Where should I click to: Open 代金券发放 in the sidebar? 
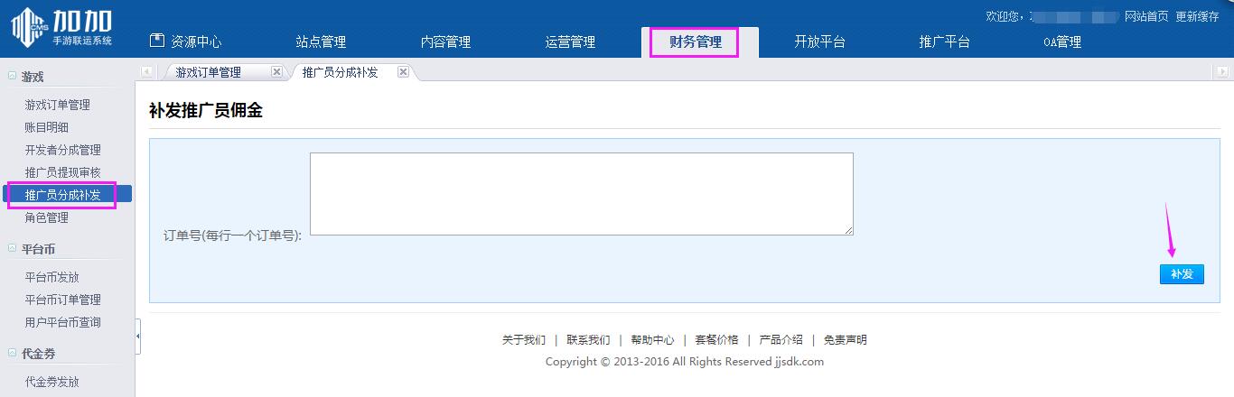(52, 382)
